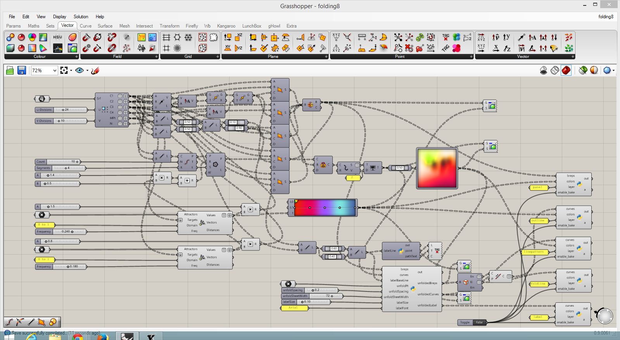This screenshot has width=620, height=340.
Task: Click the yellow 'Arial' panel
Action: [x=294, y=308]
